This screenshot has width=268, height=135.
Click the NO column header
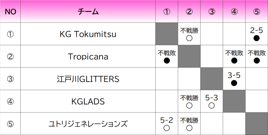(10, 12)
